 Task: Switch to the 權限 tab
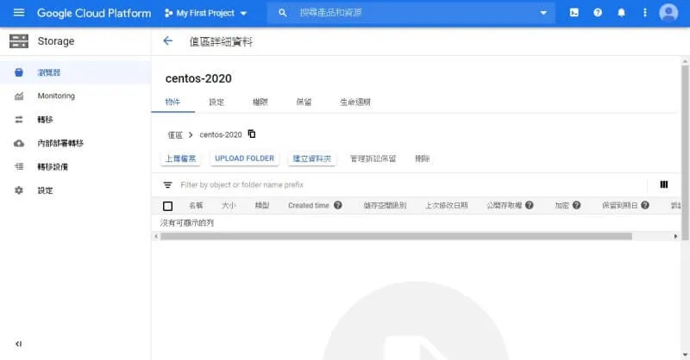click(260, 102)
